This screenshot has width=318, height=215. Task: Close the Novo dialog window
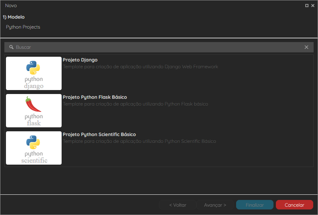pos(313,6)
